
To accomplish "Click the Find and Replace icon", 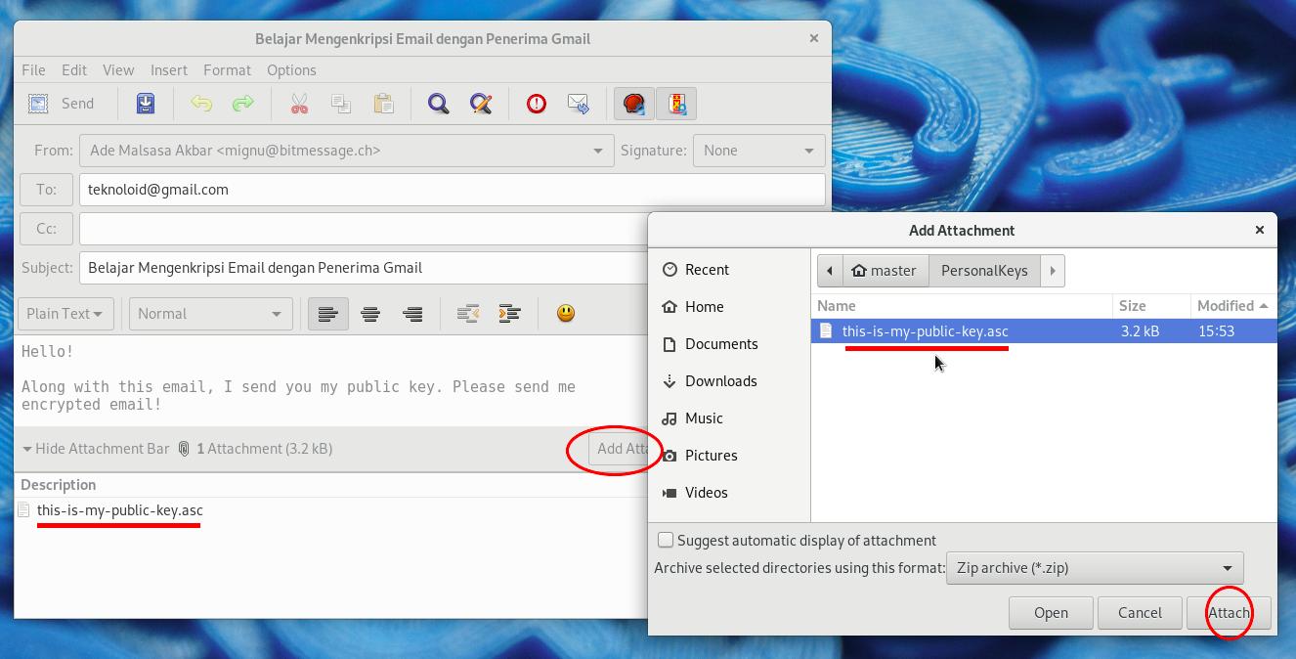I will [480, 104].
